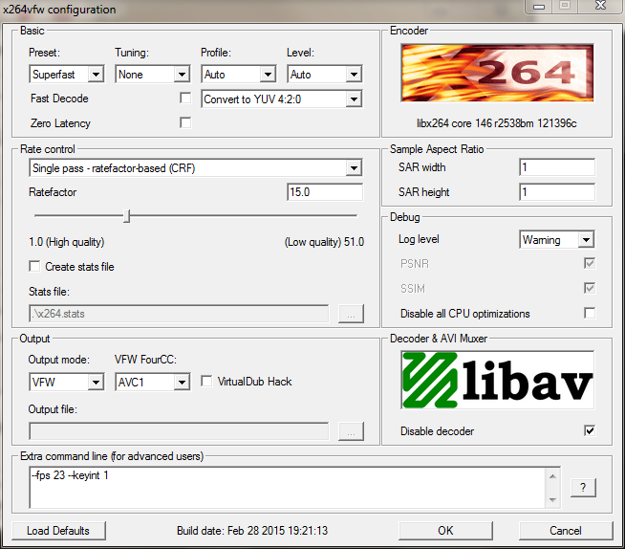Minimize the x264vfw configuration window

click(x=539, y=6)
